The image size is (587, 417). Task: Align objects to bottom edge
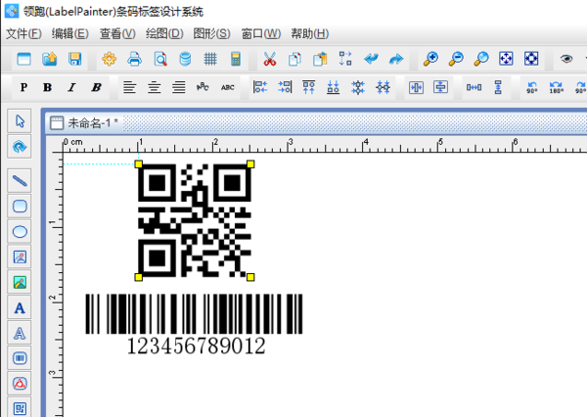pos(334,87)
